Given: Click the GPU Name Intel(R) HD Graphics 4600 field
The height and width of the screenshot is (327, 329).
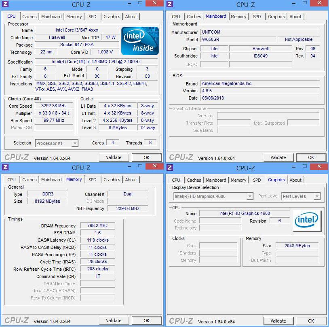Looking at the screenshot, I should tap(245, 214).
